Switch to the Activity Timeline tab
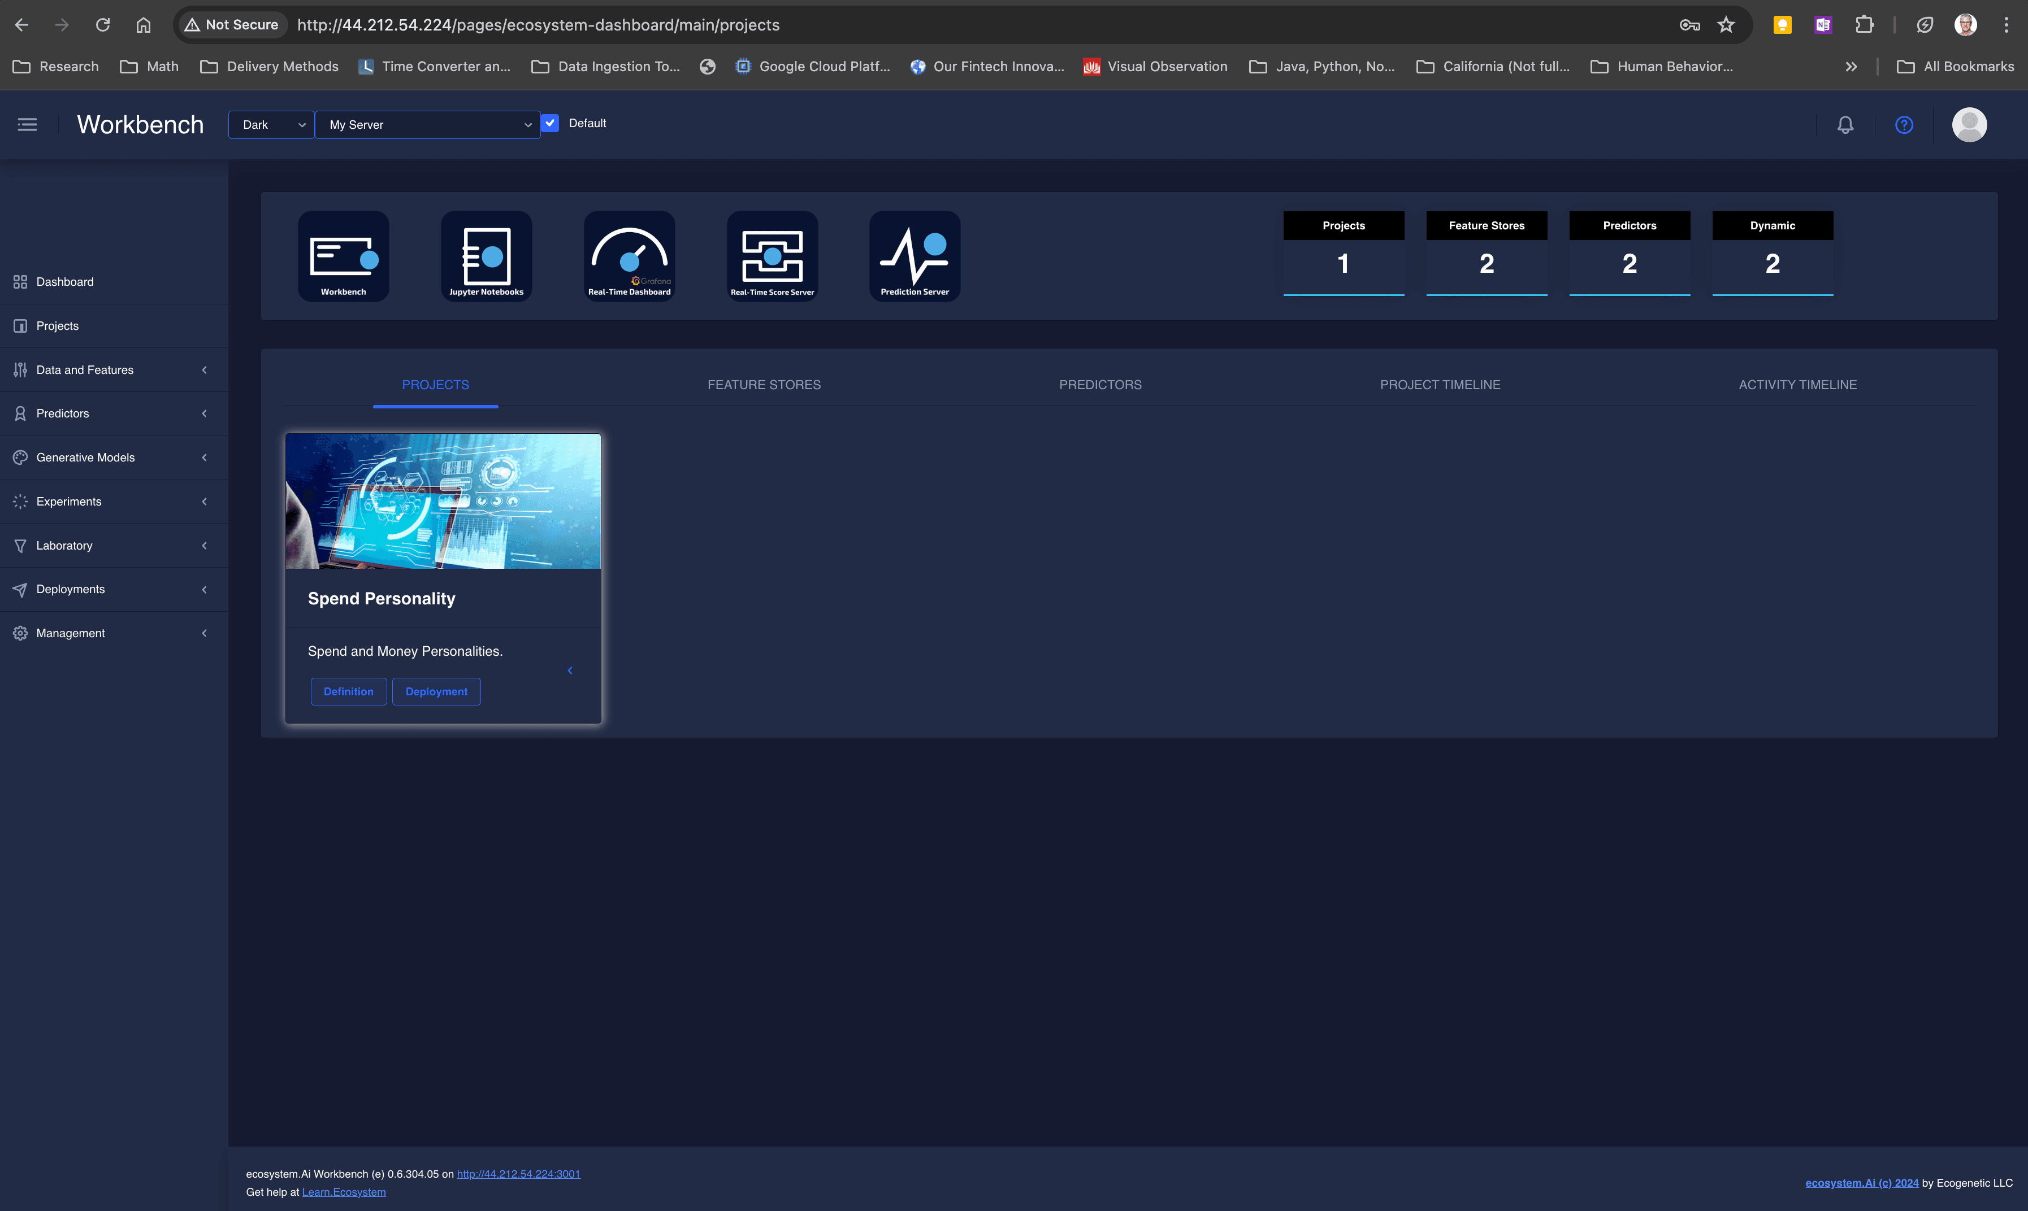Screen dimensions: 2028x1211 click(1797, 384)
